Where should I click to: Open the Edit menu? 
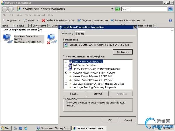pos(11,15)
